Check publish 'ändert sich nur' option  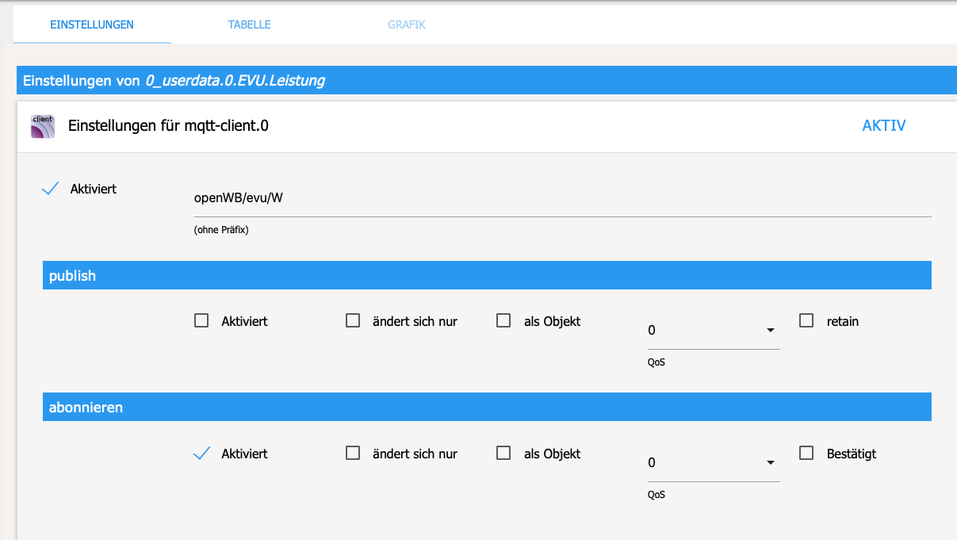(353, 321)
